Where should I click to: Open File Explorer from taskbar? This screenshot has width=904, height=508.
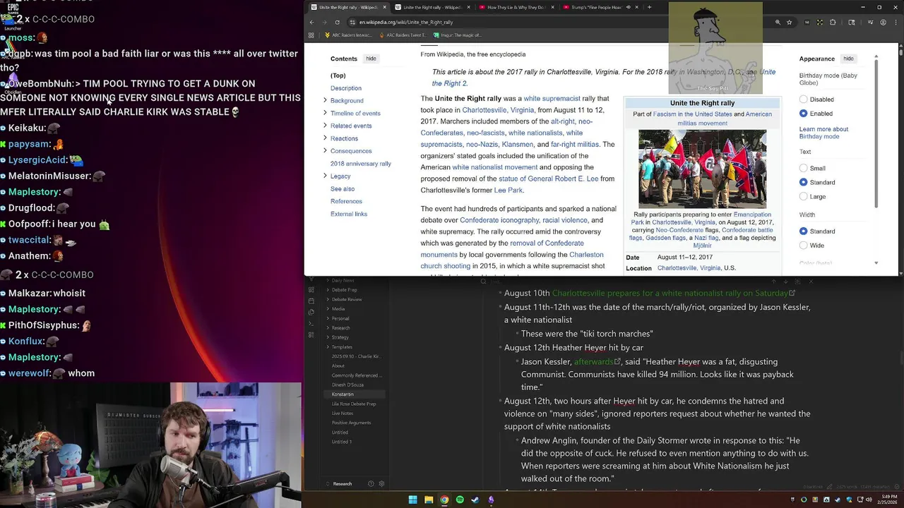[x=428, y=500]
